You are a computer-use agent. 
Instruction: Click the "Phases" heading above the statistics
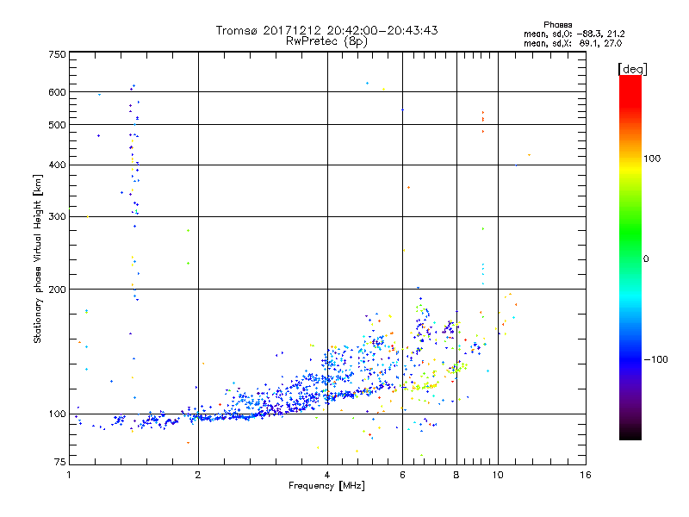(557, 25)
